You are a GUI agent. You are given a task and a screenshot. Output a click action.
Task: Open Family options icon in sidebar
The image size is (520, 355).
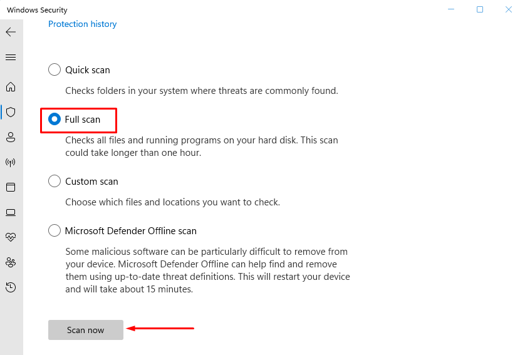point(11,262)
